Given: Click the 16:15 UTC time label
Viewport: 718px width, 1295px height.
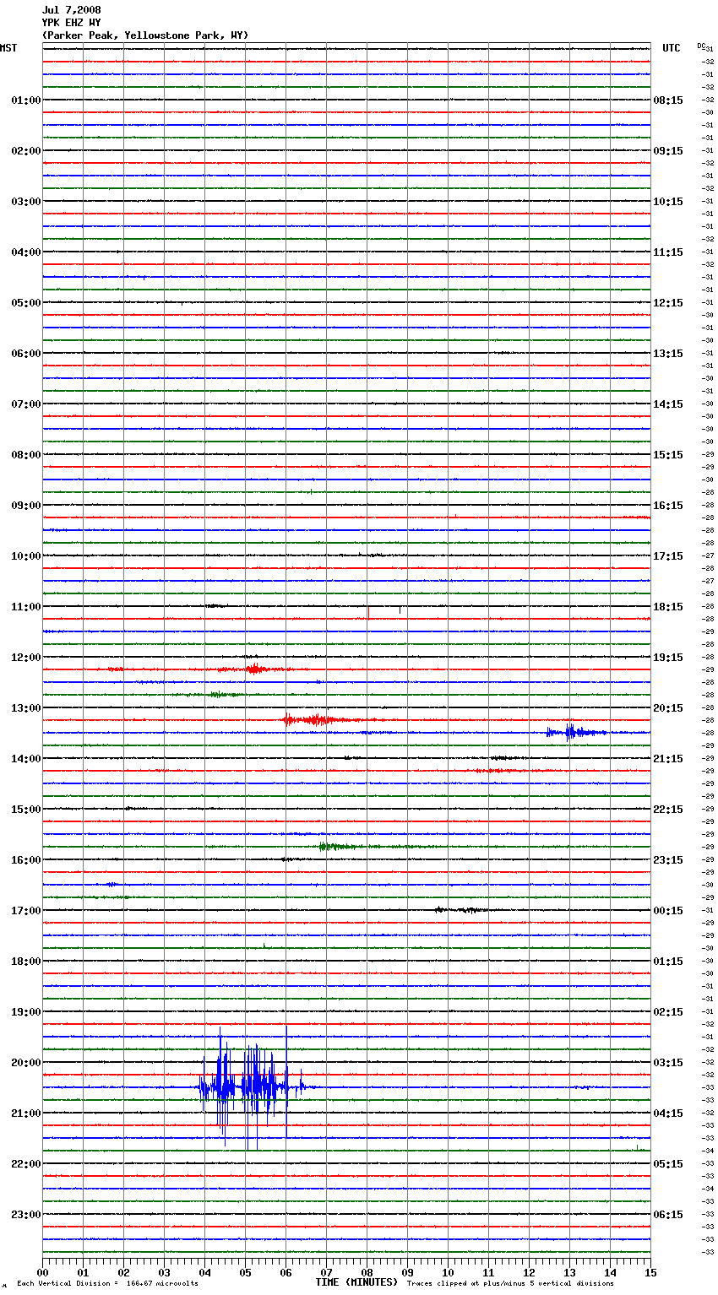Looking at the screenshot, I should (668, 506).
